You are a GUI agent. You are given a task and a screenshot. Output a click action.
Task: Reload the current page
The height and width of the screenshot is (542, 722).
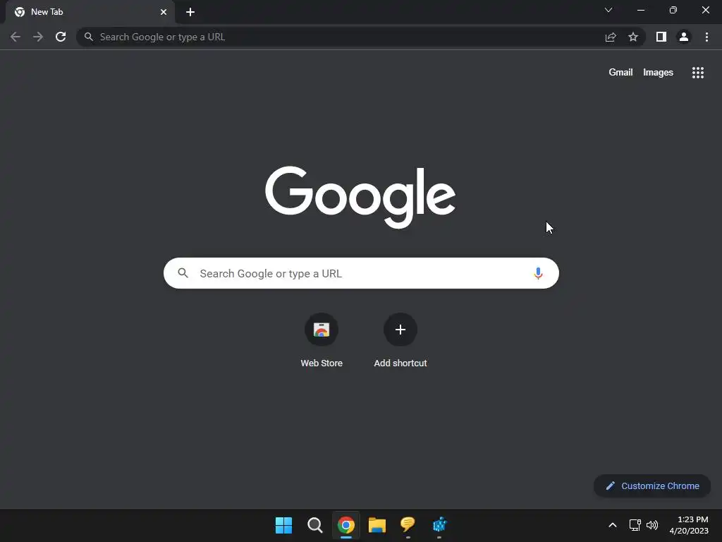61,37
